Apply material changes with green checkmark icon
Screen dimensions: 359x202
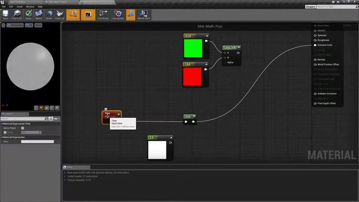(29, 15)
